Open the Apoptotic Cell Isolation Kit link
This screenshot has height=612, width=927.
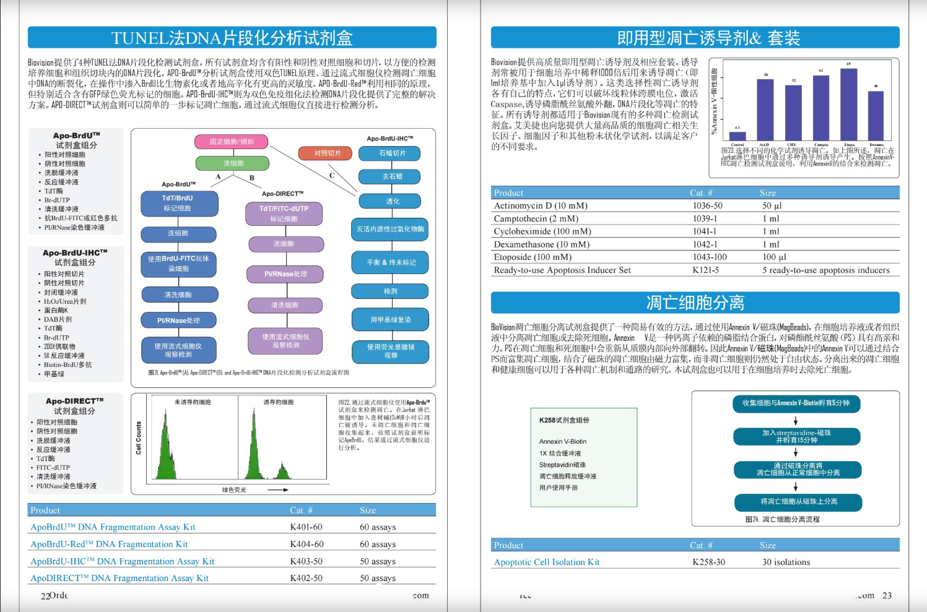click(546, 562)
